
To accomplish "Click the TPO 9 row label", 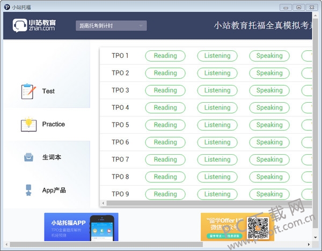I will point(120,194).
